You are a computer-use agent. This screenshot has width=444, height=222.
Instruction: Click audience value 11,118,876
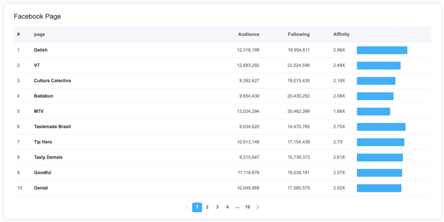tap(248, 173)
